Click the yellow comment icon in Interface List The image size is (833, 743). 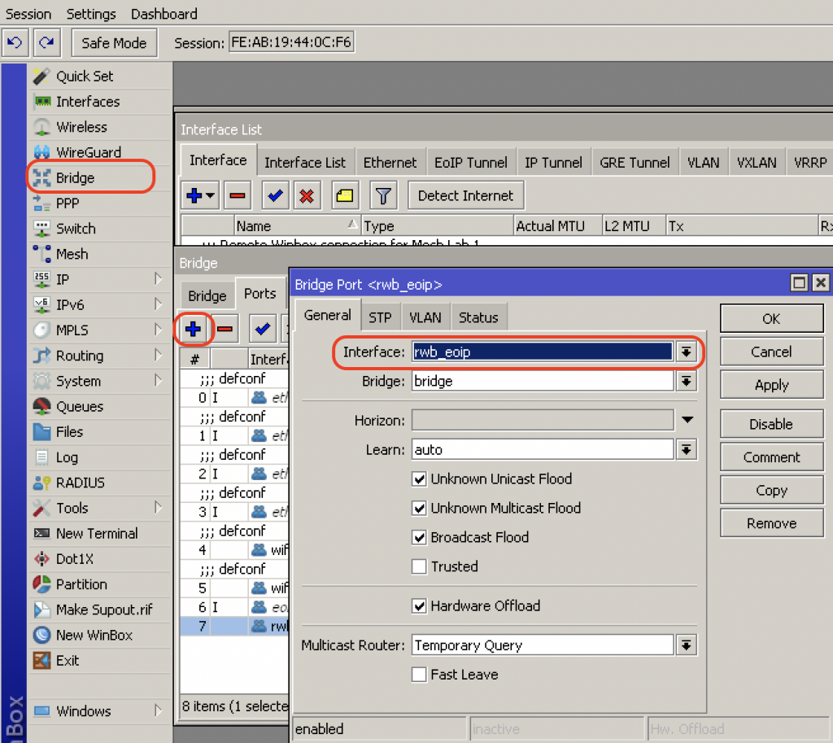344,195
